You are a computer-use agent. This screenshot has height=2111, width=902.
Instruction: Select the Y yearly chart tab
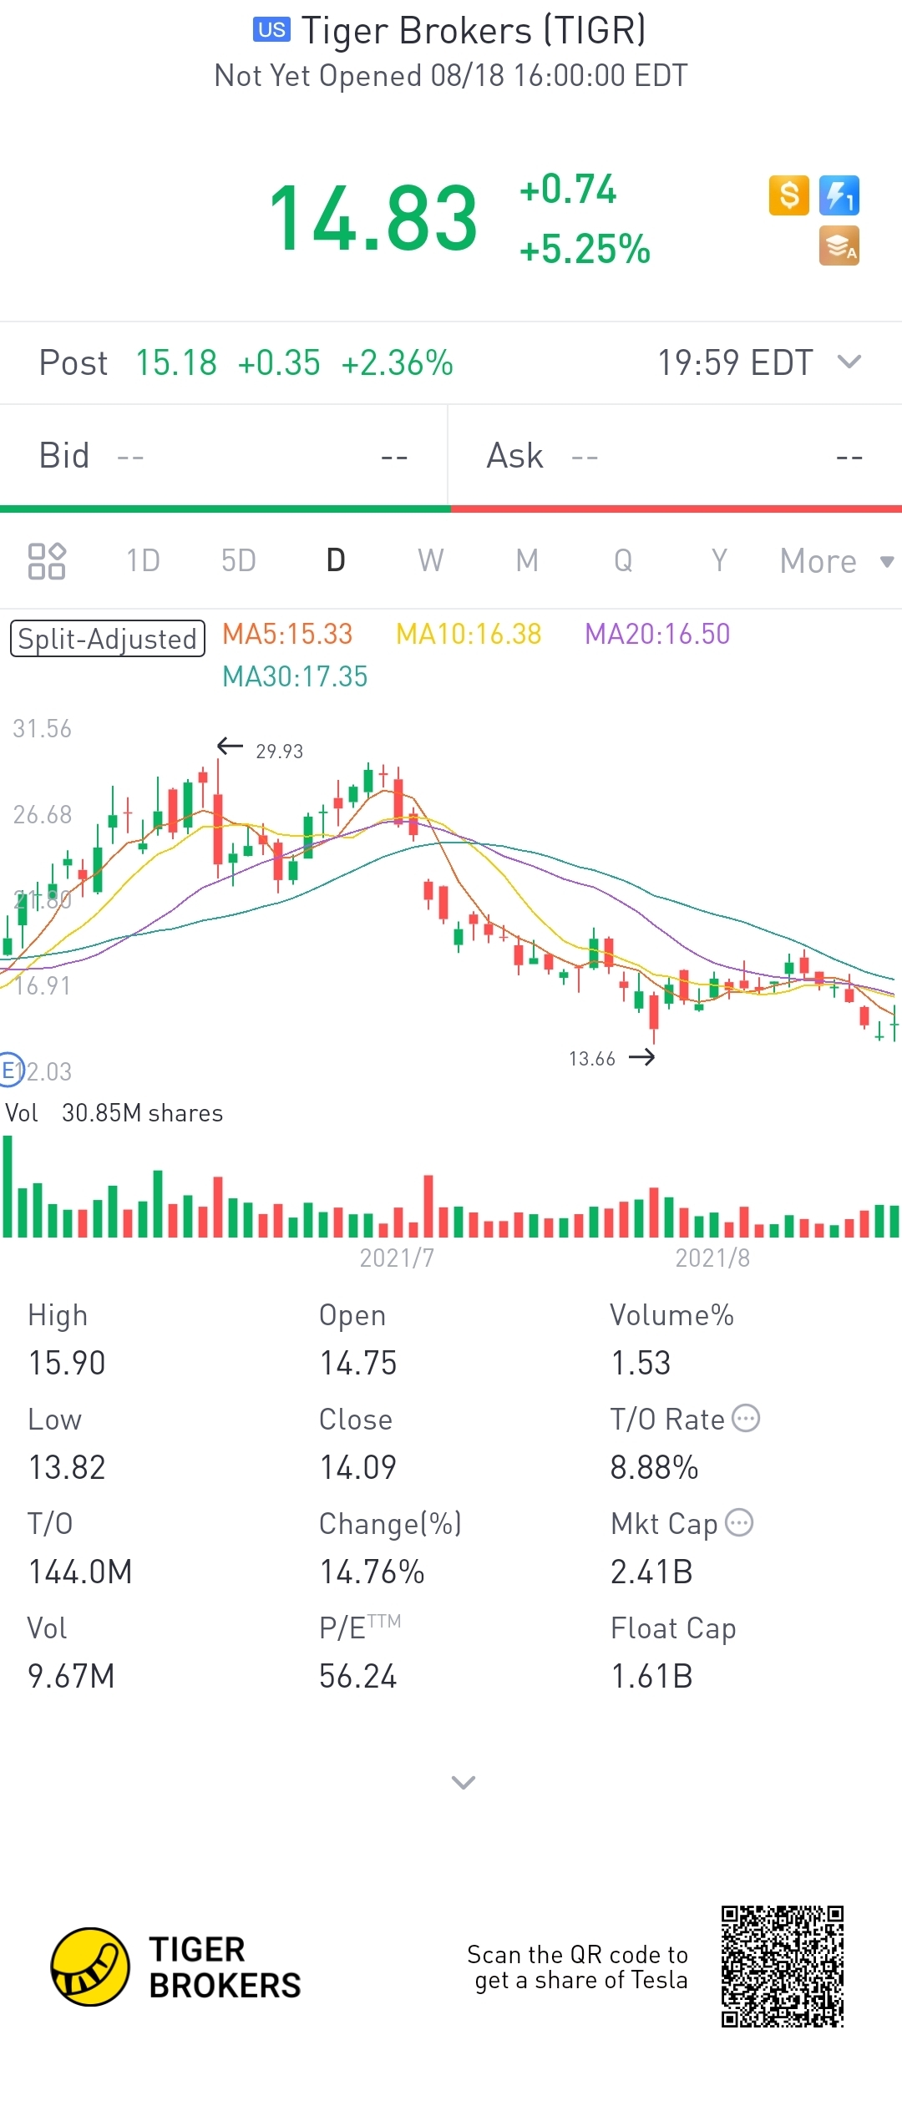pos(719,560)
